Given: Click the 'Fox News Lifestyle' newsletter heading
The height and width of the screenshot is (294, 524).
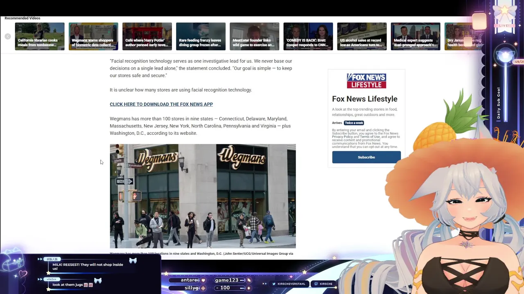Looking at the screenshot, I should [x=365, y=99].
